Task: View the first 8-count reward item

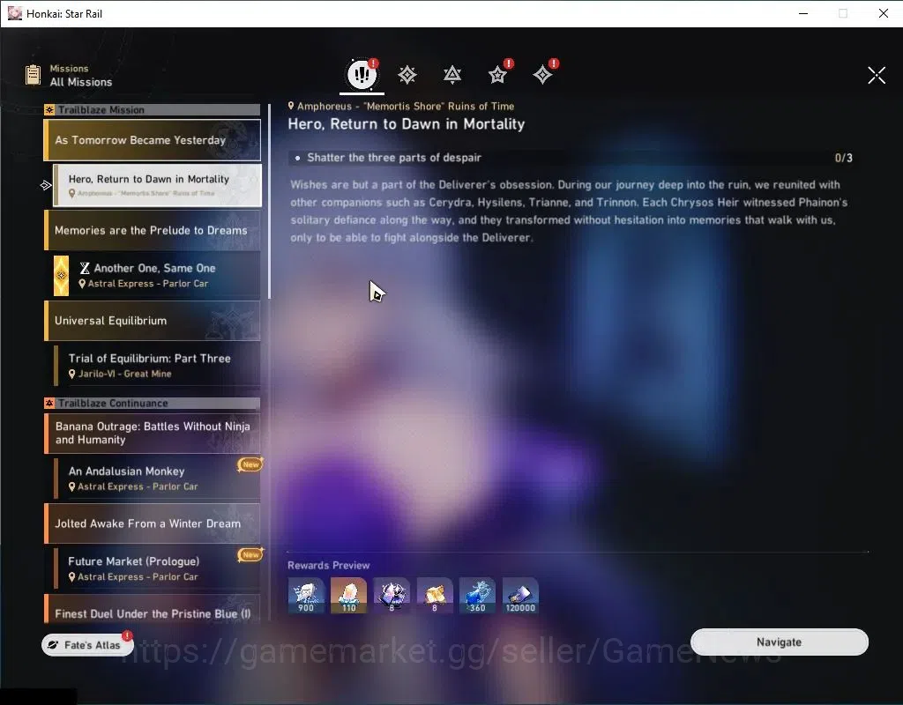Action: (392, 595)
